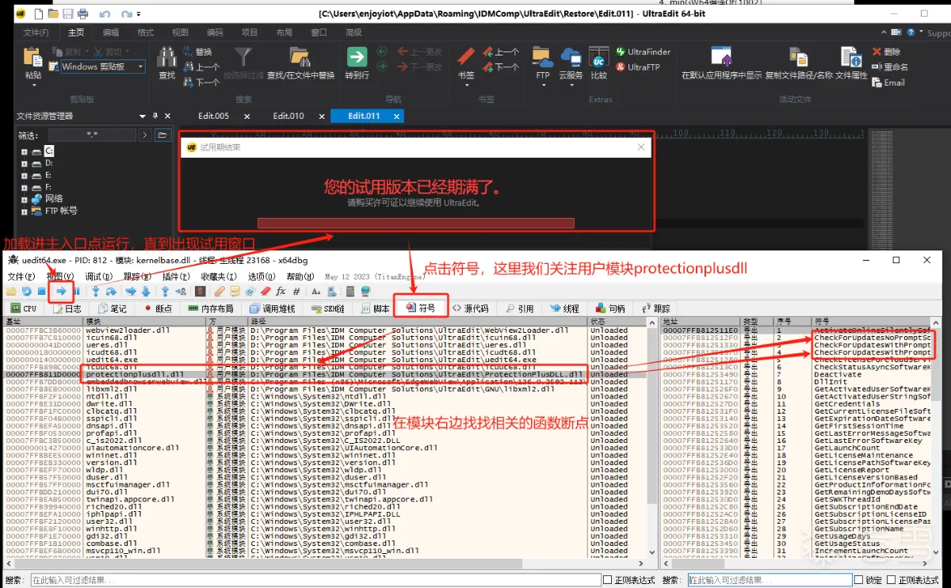
Task: Click x64dbg Pause toolbar icon
Action: [x=77, y=291]
